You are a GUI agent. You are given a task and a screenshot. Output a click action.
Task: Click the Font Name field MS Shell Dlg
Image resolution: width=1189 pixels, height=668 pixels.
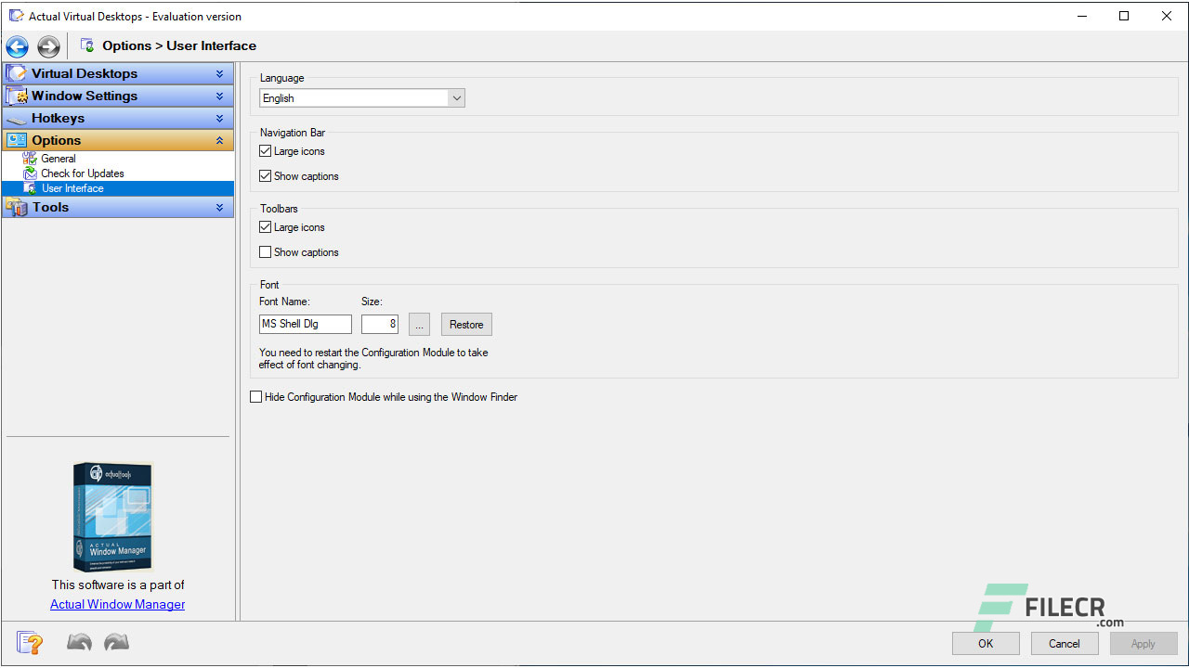point(306,324)
